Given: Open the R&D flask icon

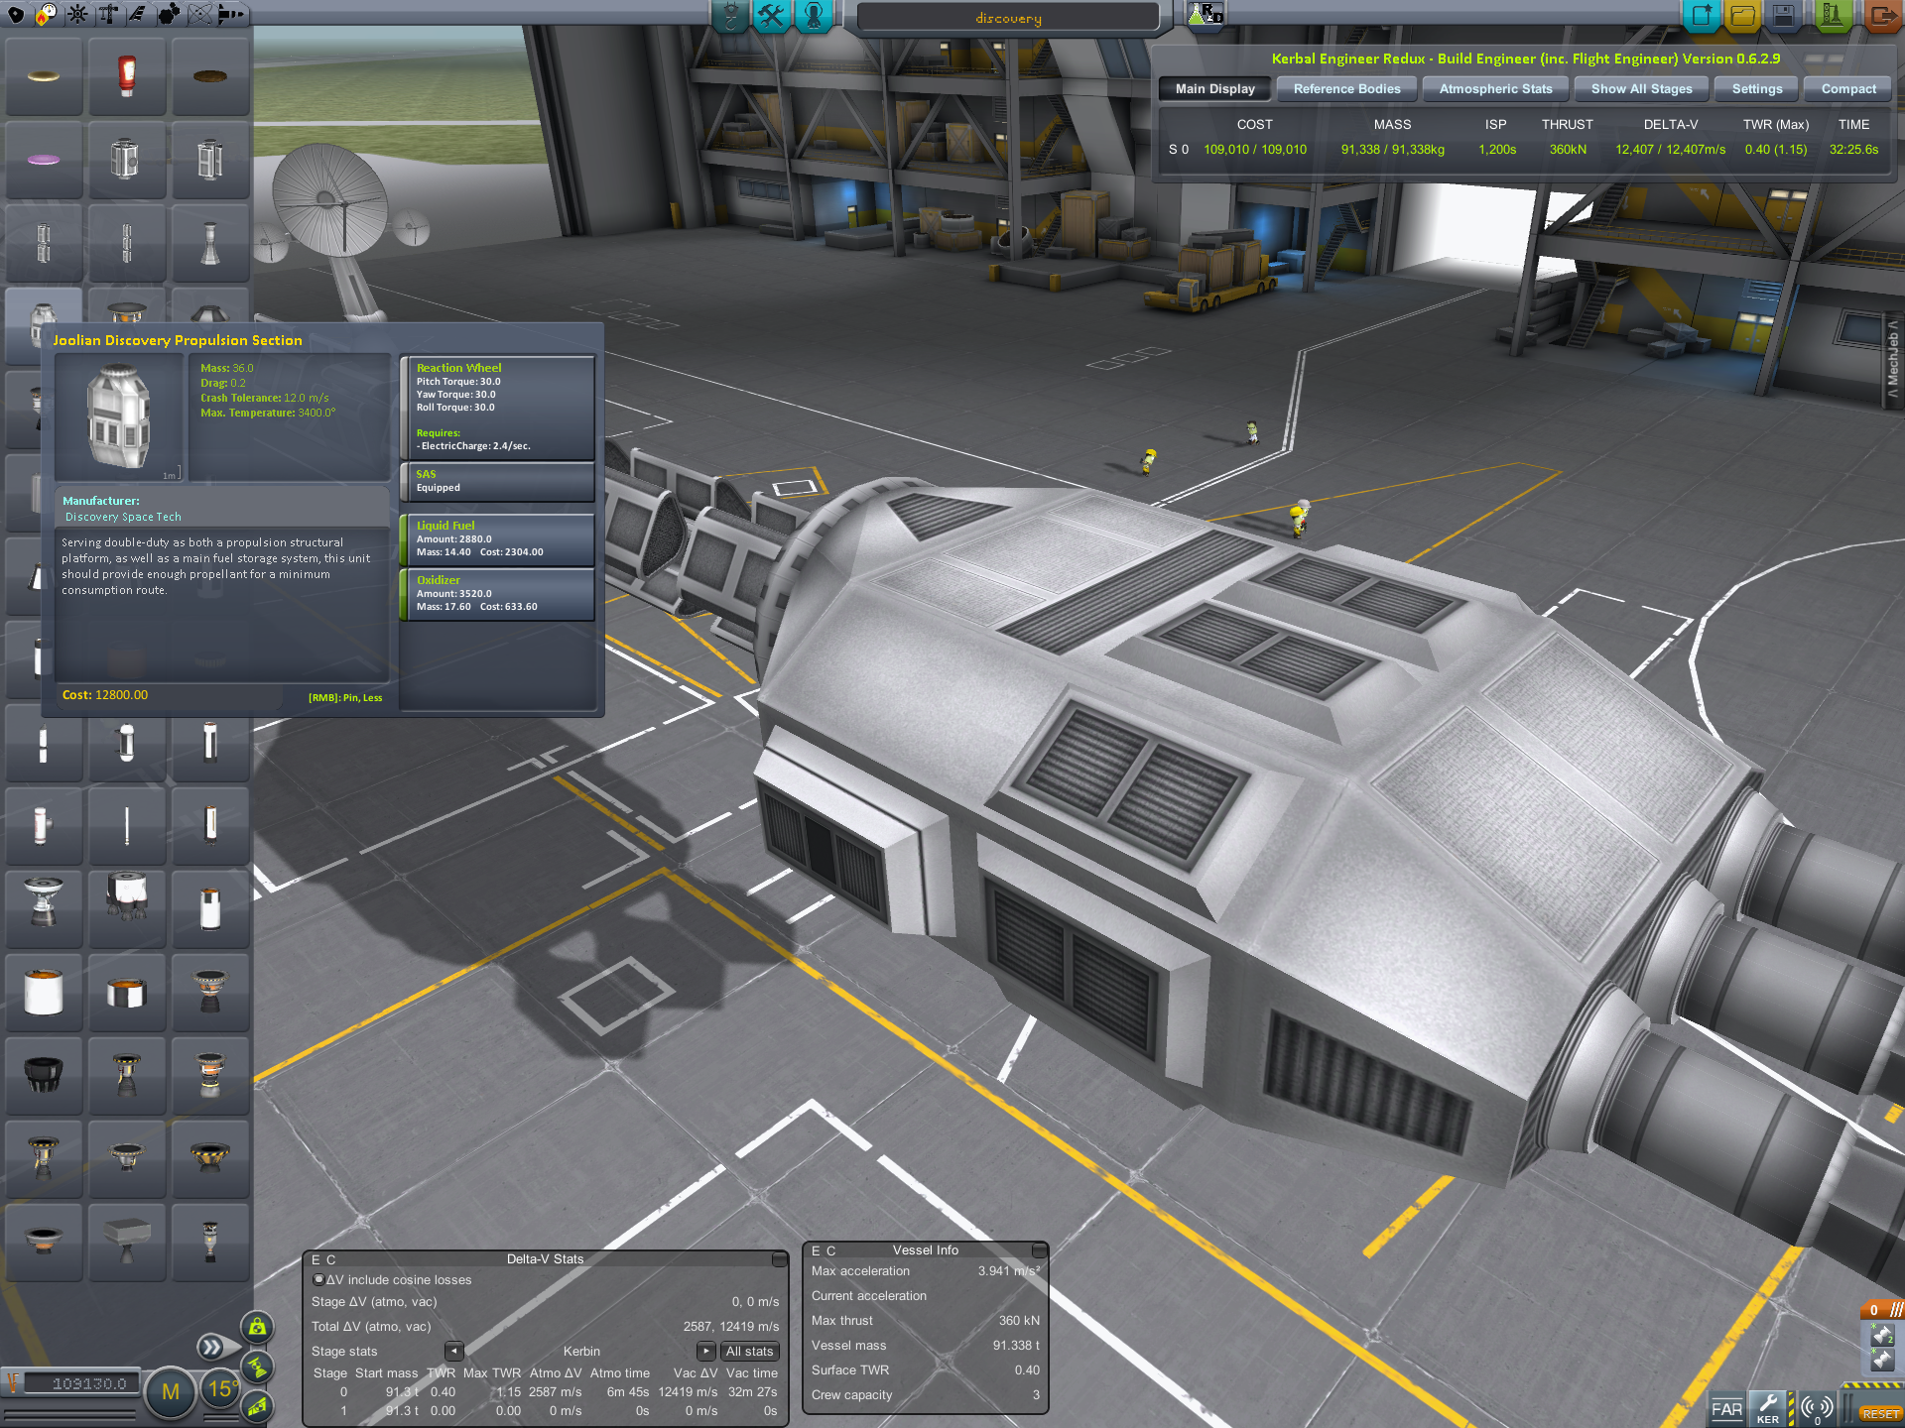Looking at the screenshot, I should pos(1206,14).
